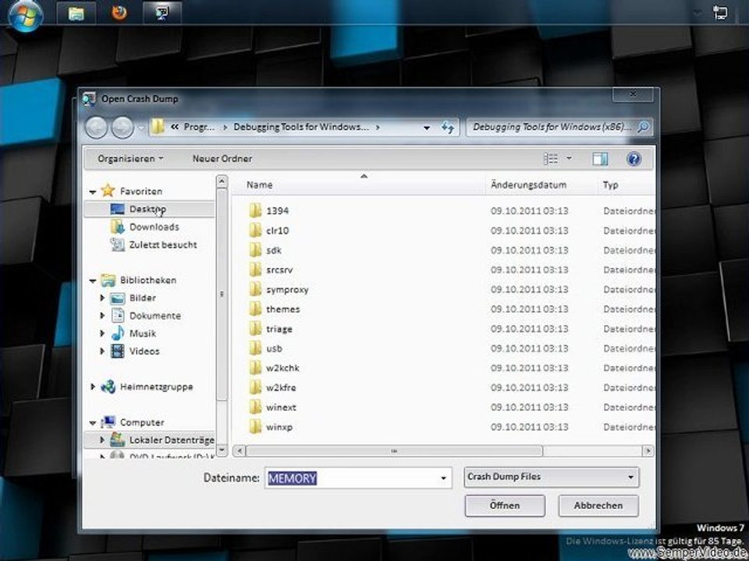This screenshot has width=749, height=561.
Task: Select the Heimnetzgruppe icon
Action: tap(108, 386)
